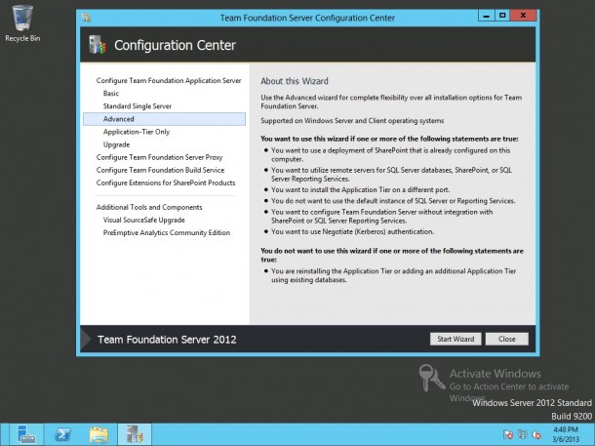The height and width of the screenshot is (446, 595).
Task: Select PreEmptive Analytics Community Edition
Action: (167, 232)
